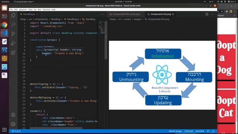Click the code minimap in NewBlog.js editor
Screen dimensions: 238x134
click(102, 28)
